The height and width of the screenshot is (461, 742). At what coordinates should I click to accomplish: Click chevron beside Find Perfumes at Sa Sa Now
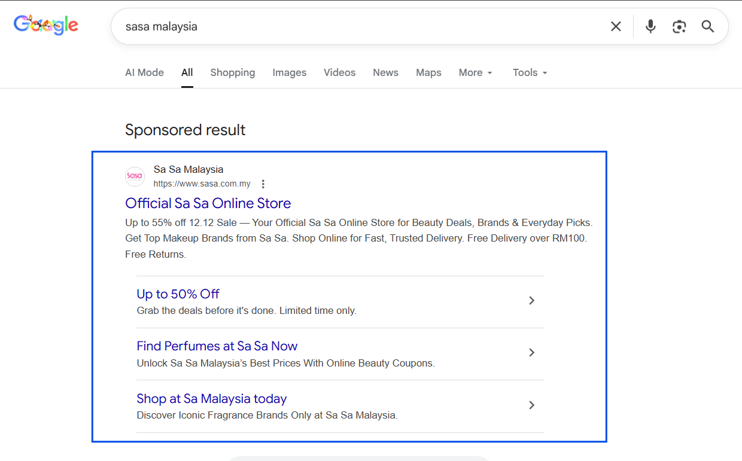[x=531, y=353]
